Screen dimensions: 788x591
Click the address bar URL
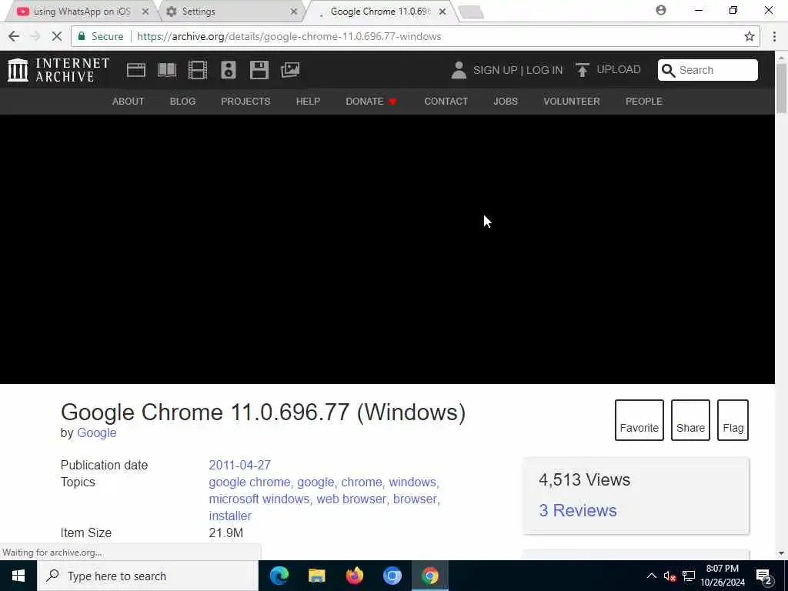click(x=289, y=36)
